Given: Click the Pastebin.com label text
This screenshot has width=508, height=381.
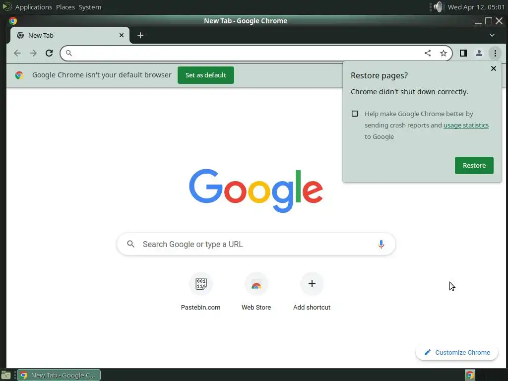Looking at the screenshot, I should pos(200,308).
